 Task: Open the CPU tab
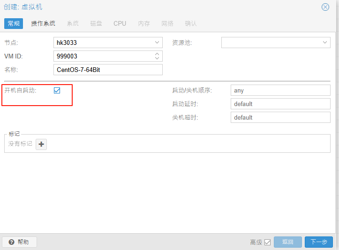pyautogui.click(x=120, y=23)
